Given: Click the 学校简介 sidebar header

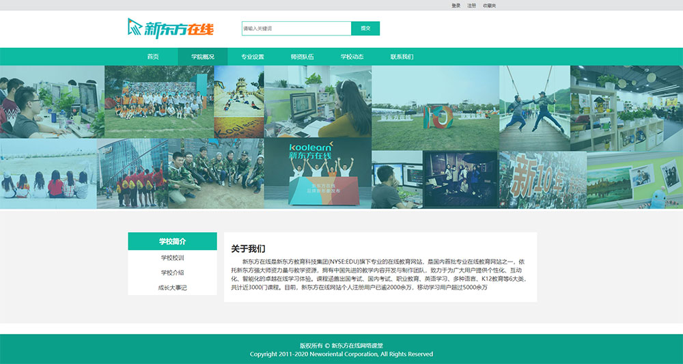Looking at the screenshot, I should pos(173,241).
